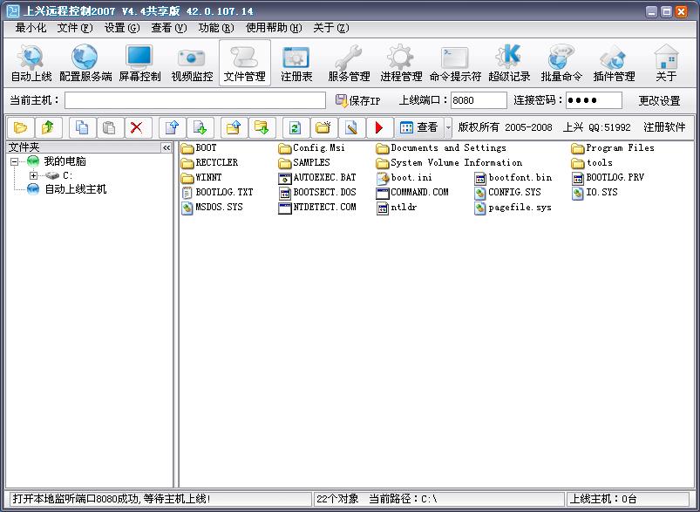Click the red play run-file icon
The width and height of the screenshot is (700, 512).
pyautogui.click(x=378, y=127)
